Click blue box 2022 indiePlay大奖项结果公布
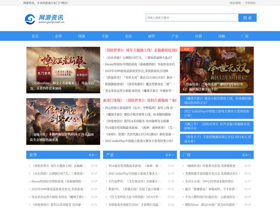Image resolution: width=280 pixels, height=210 pixels. click(x=217, y=114)
